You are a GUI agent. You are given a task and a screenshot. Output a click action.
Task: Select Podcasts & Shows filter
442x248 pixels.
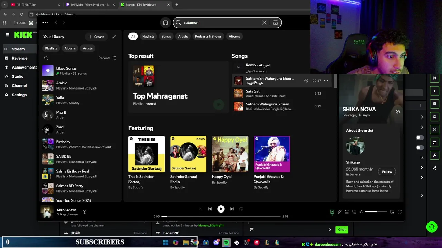click(x=208, y=36)
